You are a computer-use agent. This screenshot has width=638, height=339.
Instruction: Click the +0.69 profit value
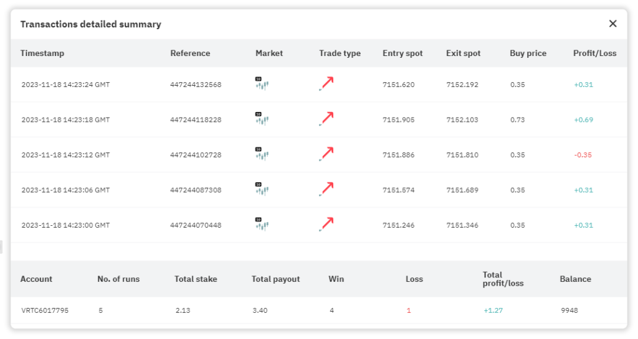point(583,120)
